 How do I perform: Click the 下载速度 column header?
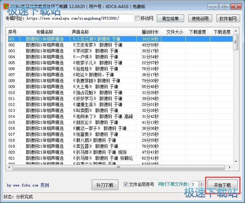[198, 32]
